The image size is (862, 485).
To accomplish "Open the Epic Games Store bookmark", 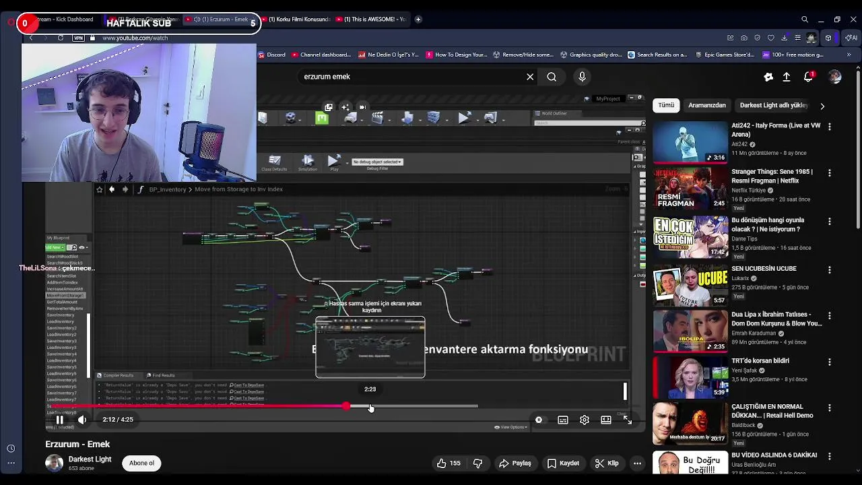I will [725, 55].
